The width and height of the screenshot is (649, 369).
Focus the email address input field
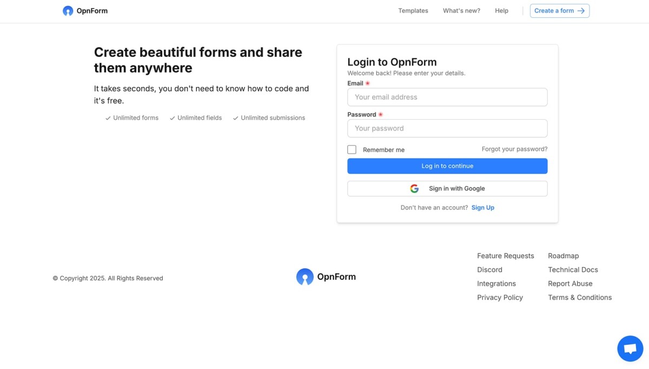447,97
